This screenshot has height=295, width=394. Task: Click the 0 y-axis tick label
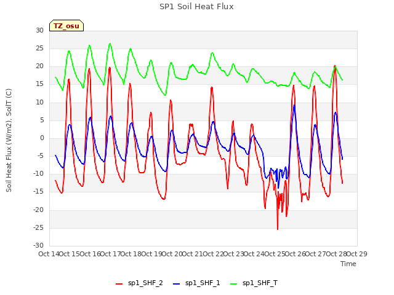(42, 138)
